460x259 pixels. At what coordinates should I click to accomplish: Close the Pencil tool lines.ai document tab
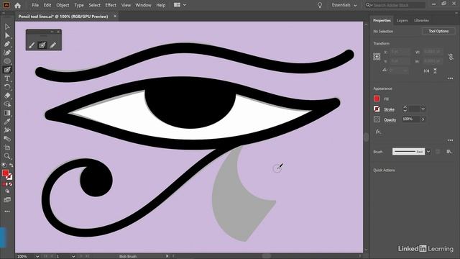tap(115, 16)
